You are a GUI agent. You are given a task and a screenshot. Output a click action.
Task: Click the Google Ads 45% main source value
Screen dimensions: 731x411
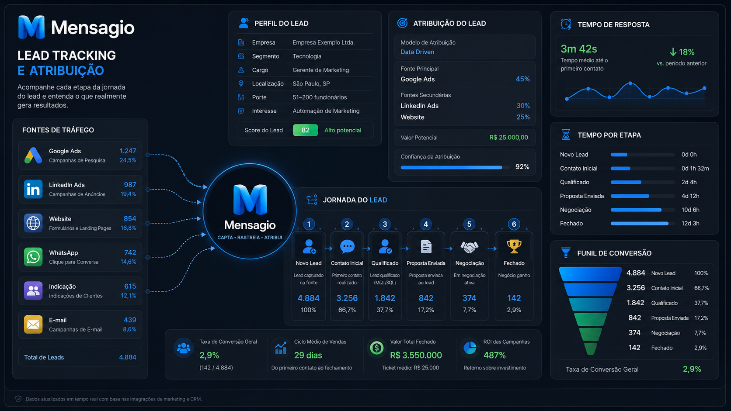[523, 79]
